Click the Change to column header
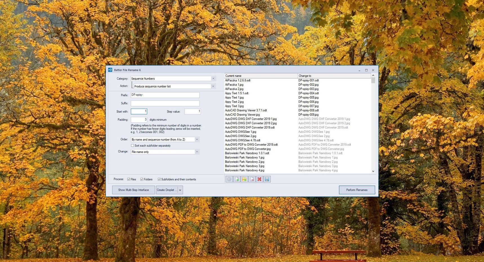The width and height of the screenshot is (484, 262). (334, 76)
